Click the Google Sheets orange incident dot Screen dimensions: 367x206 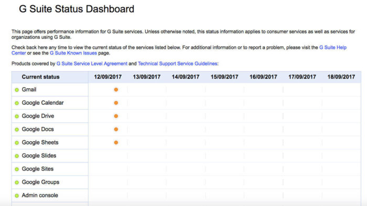116,143
